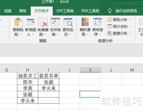Click the 操作说明搜索 search box
143x112 pixels.
(126, 11)
